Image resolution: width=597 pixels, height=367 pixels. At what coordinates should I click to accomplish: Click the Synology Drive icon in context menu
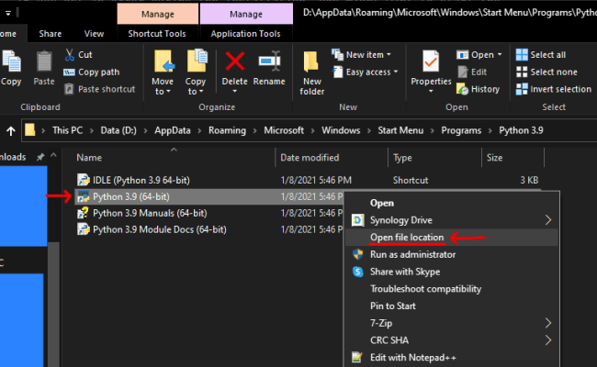[357, 220]
